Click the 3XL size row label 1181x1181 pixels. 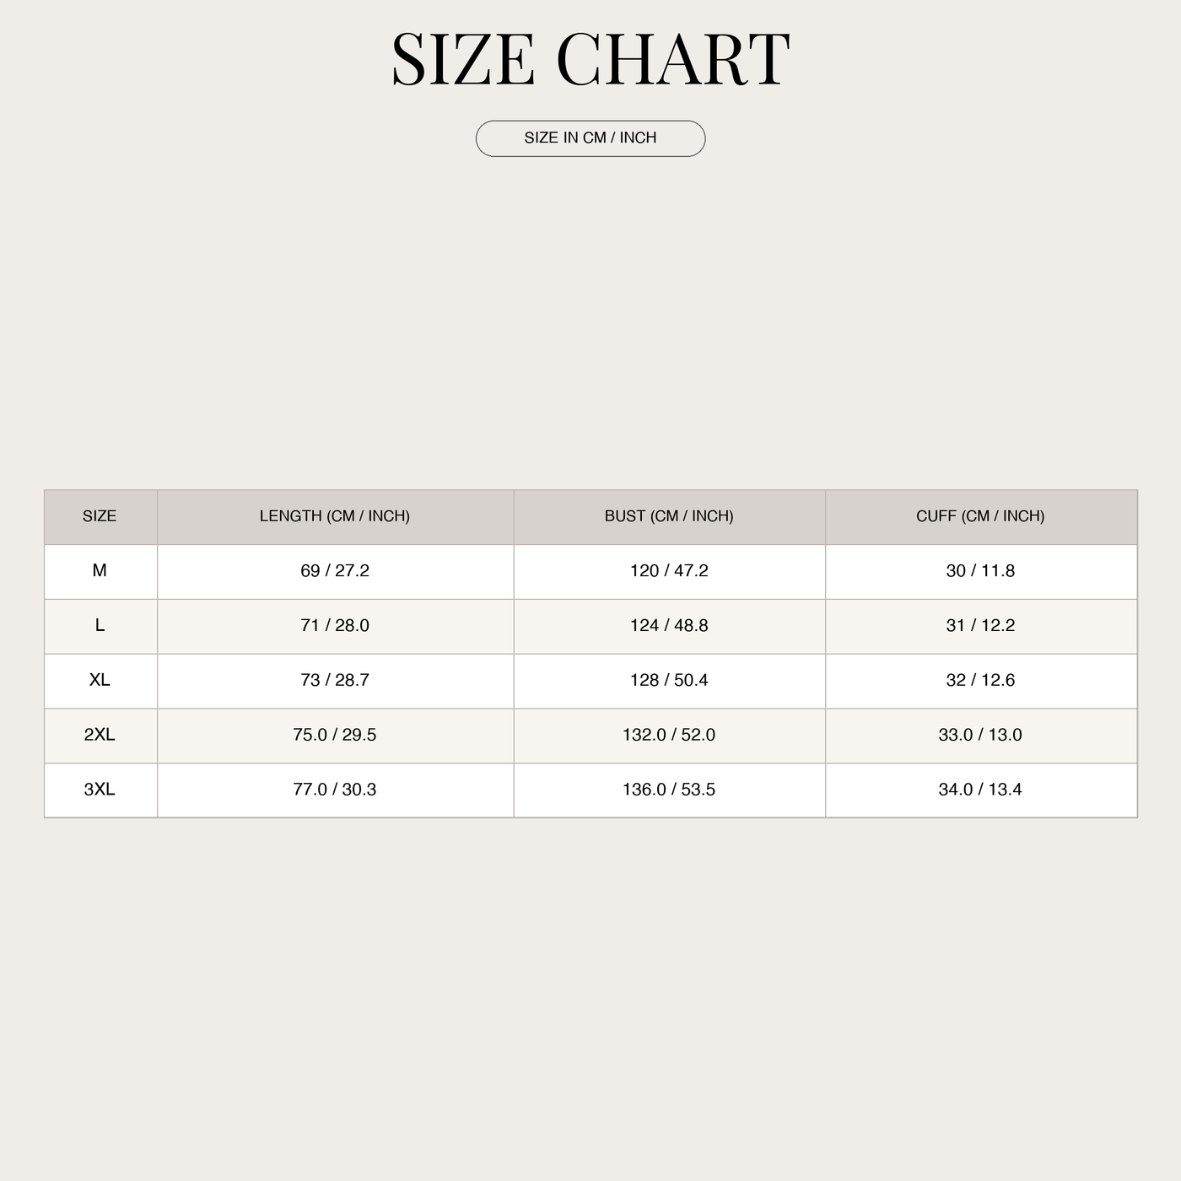click(100, 790)
